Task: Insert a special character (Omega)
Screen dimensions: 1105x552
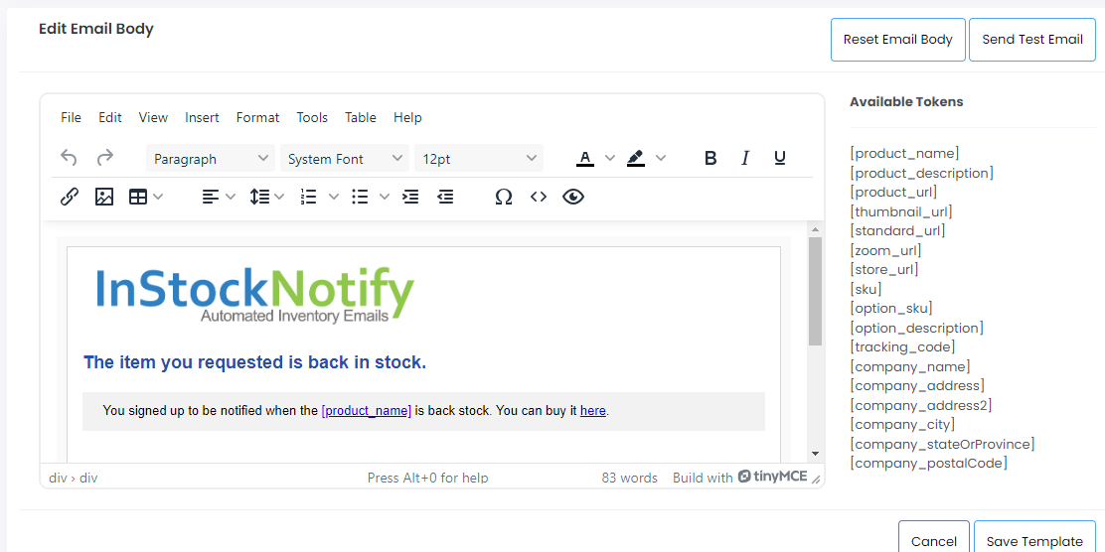Action: [503, 198]
